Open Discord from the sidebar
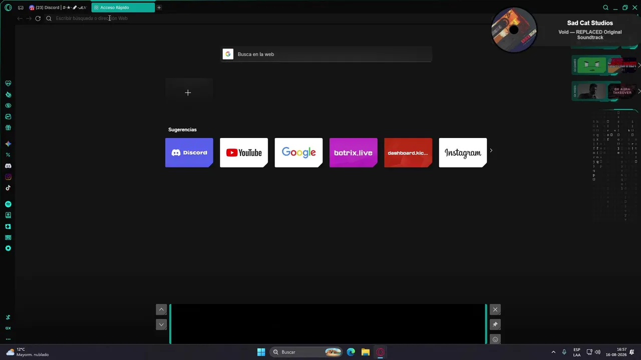Viewport: 641px width, 360px height. coord(8,166)
